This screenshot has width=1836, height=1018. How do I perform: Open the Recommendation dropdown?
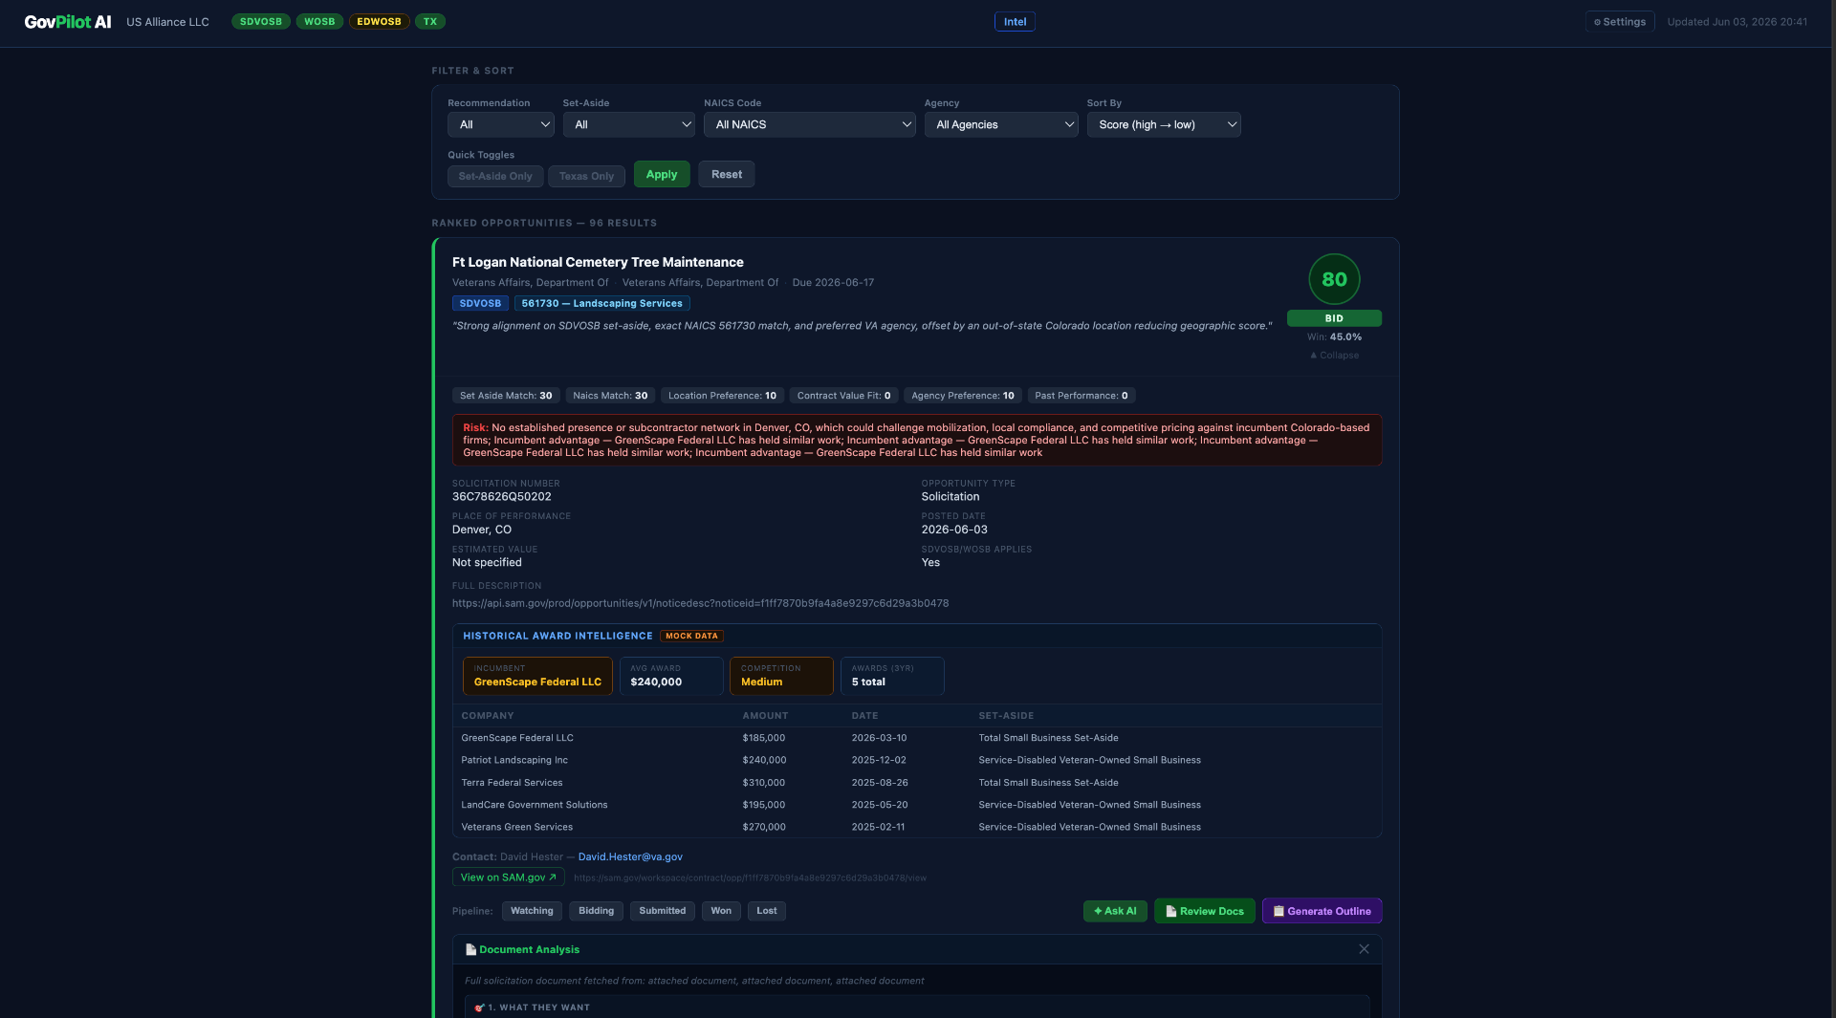tap(501, 124)
